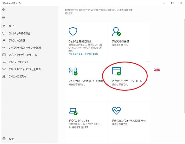The image size is (185, 144).
Task: Click the large firewall antenna icon
Action: (x=73, y=71)
